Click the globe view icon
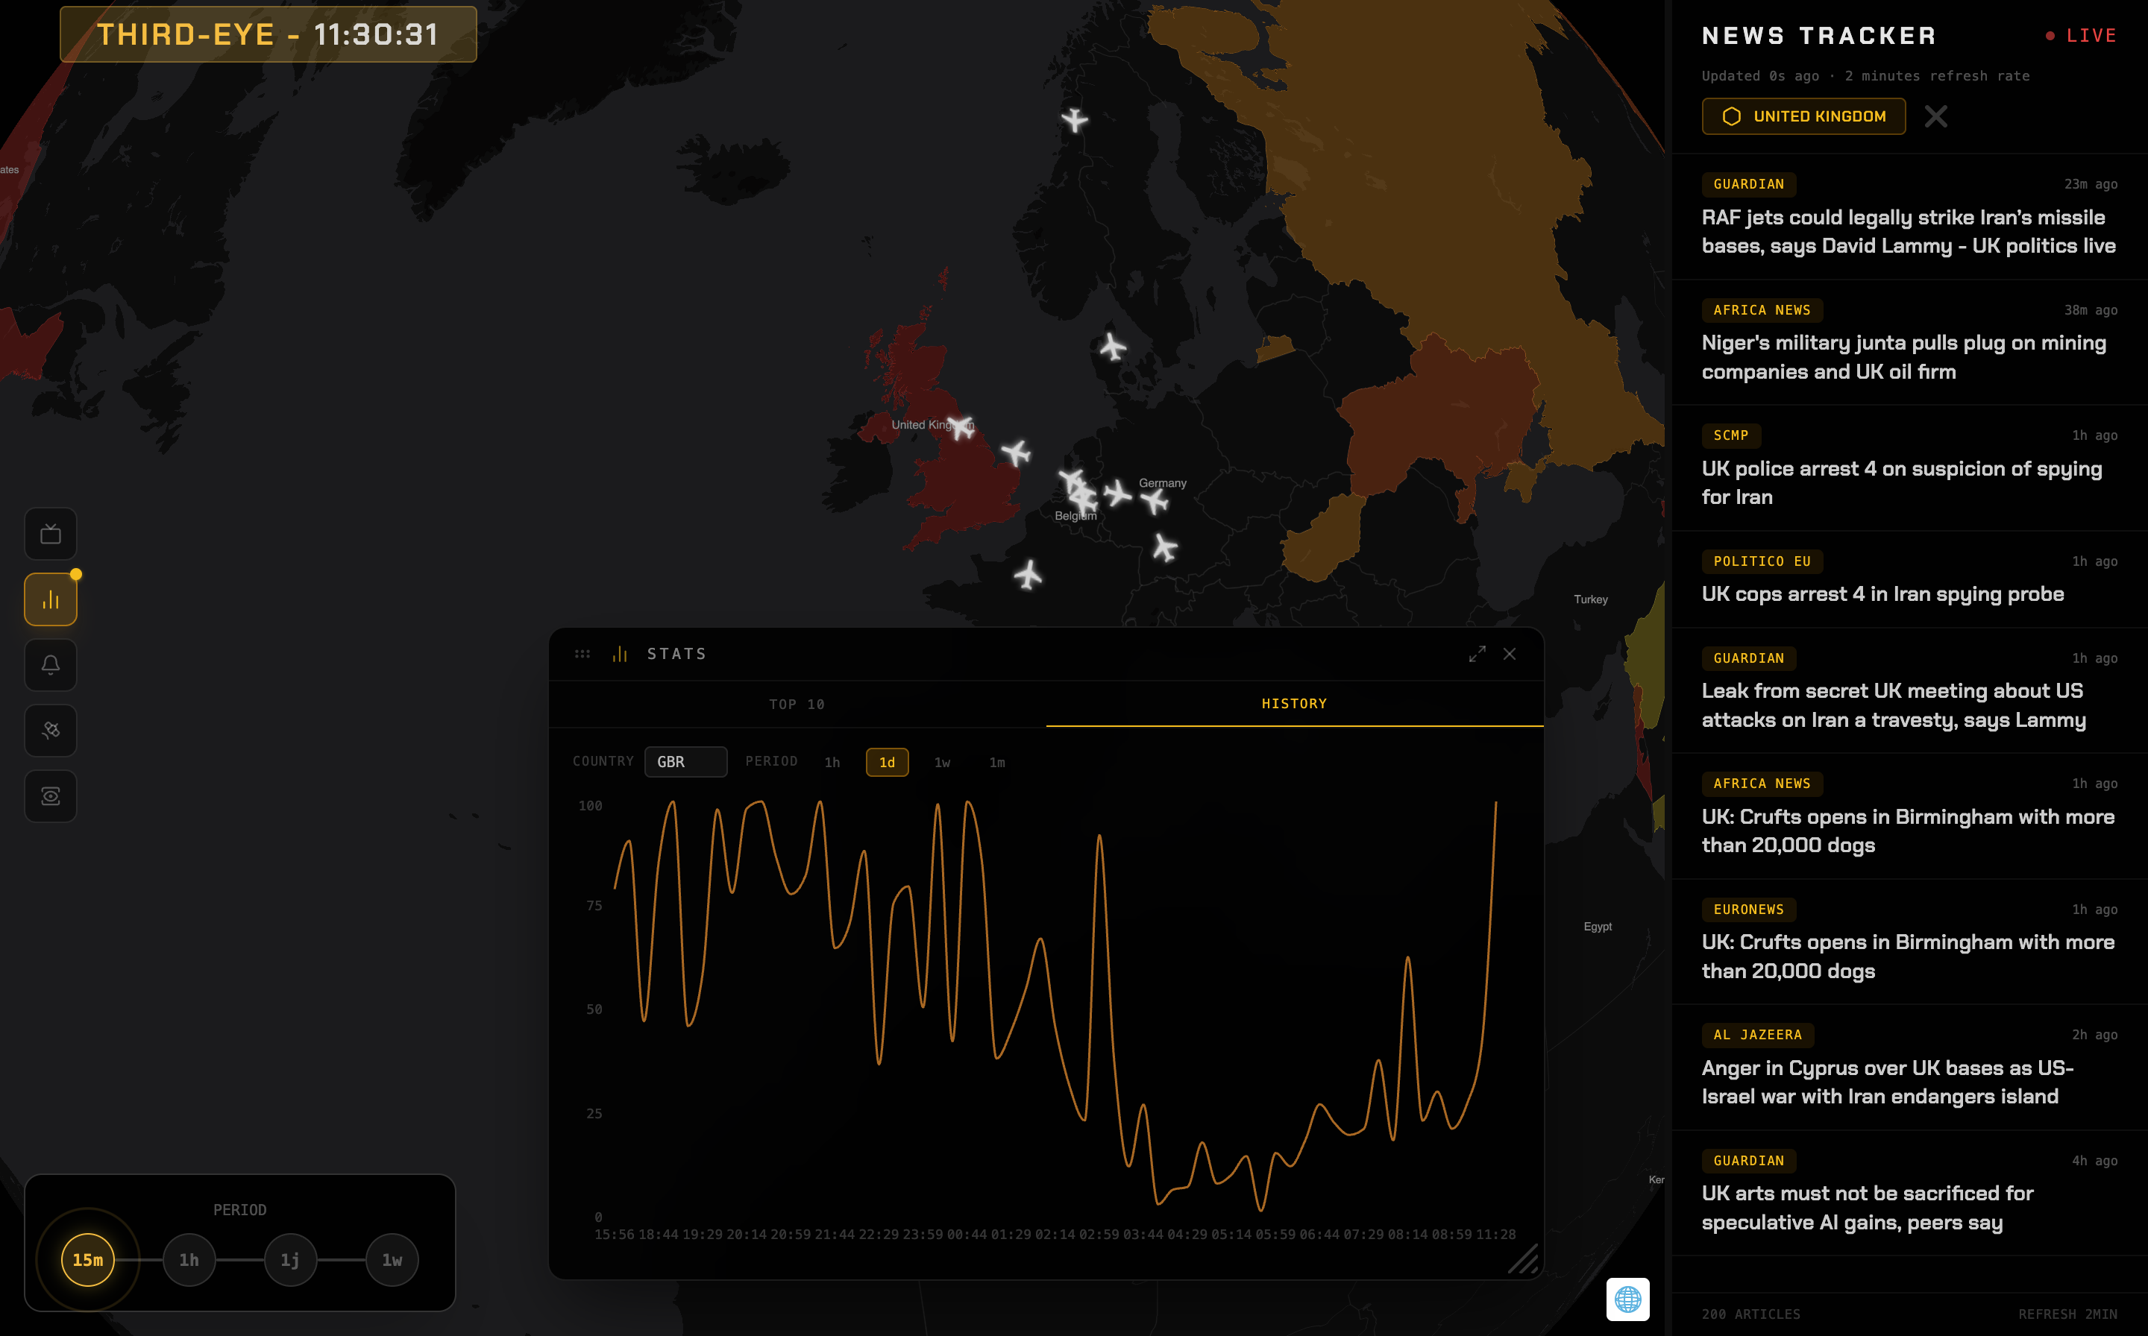This screenshot has height=1336, width=2148. (x=1627, y=1299)
